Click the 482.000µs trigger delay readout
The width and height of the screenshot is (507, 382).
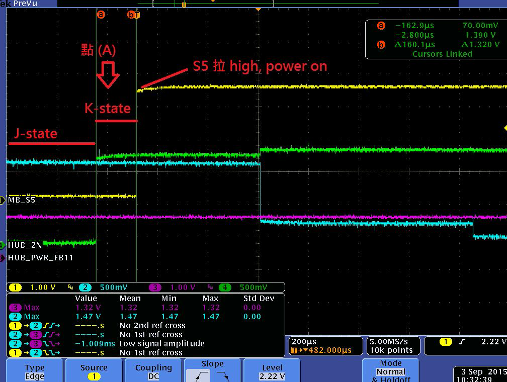click(x=329, y=350)
